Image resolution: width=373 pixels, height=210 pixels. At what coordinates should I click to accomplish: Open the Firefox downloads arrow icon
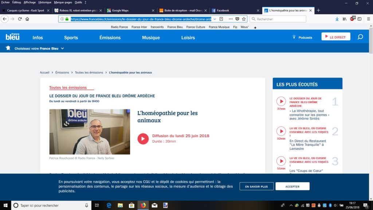pyautogui.click(x=337, y=19)
